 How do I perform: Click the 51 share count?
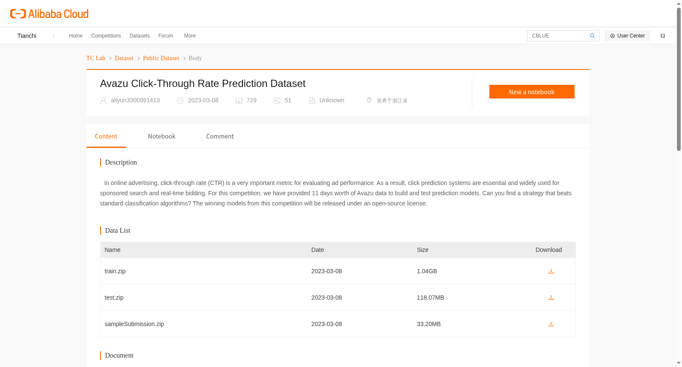click(x=288, y=100)
